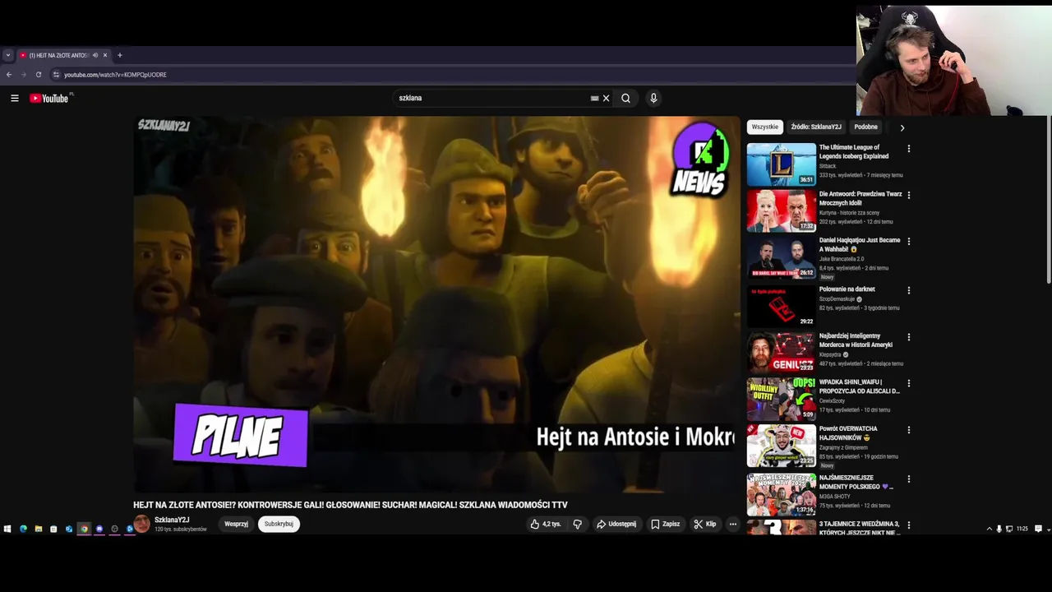Select the Źródło: SzklanaY2J filter chip
The image size is (1052, 592).
816,127
